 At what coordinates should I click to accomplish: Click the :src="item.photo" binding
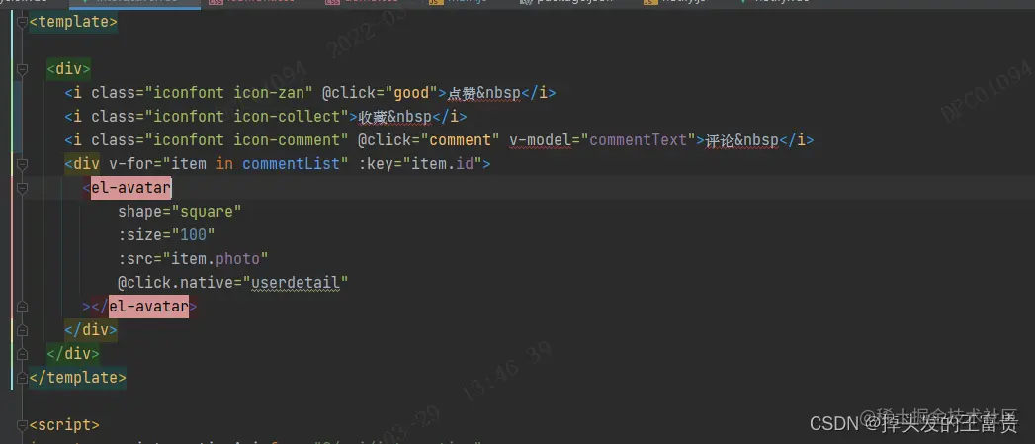click(193, 259)
